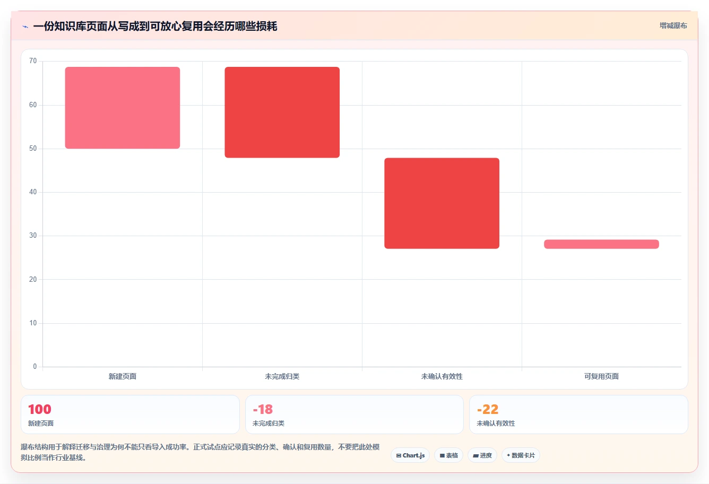Image resolution: width=709 pixels, height=484 pixels.
Task: Click the 数据卡片 tag chip
Action: click(521, 455)
